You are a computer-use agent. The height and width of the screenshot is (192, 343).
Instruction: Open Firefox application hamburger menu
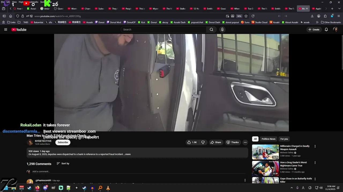[338, 16]
